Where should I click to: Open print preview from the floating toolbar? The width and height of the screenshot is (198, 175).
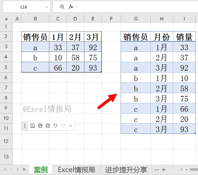(x=48, y=126)
